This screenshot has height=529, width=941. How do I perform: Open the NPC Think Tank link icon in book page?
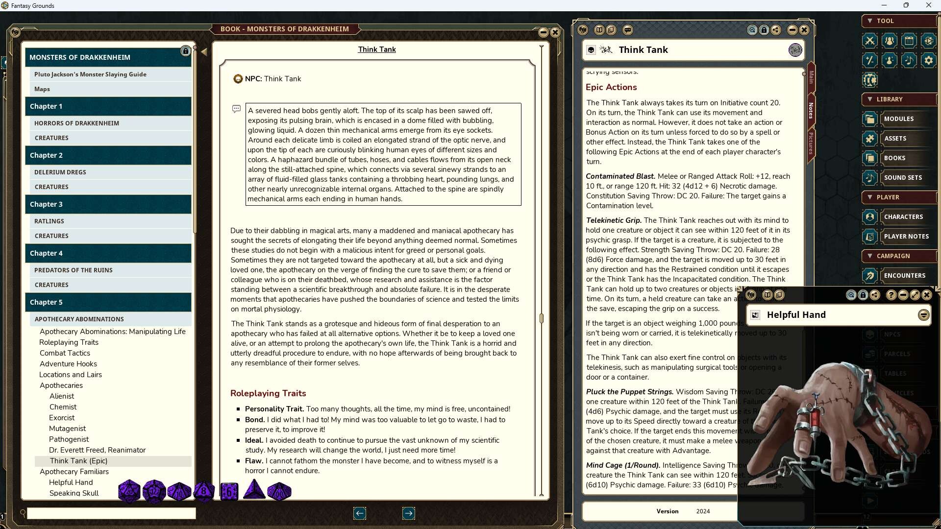(238, 79)
